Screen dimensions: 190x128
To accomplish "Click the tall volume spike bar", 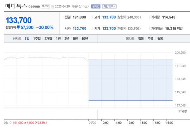I will click(x=97, y=114).
